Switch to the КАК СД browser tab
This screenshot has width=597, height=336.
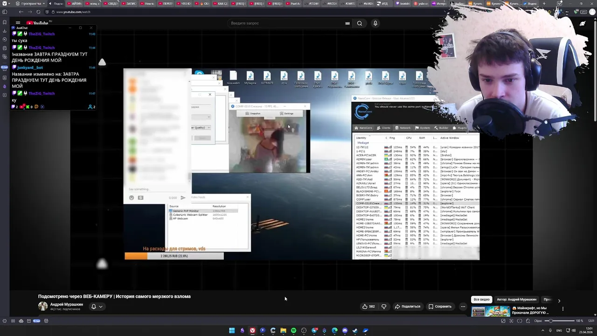point(220,3)
